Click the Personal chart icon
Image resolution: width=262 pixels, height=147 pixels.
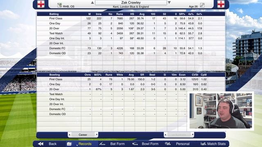pyautogui.click(x=168, y=144)
